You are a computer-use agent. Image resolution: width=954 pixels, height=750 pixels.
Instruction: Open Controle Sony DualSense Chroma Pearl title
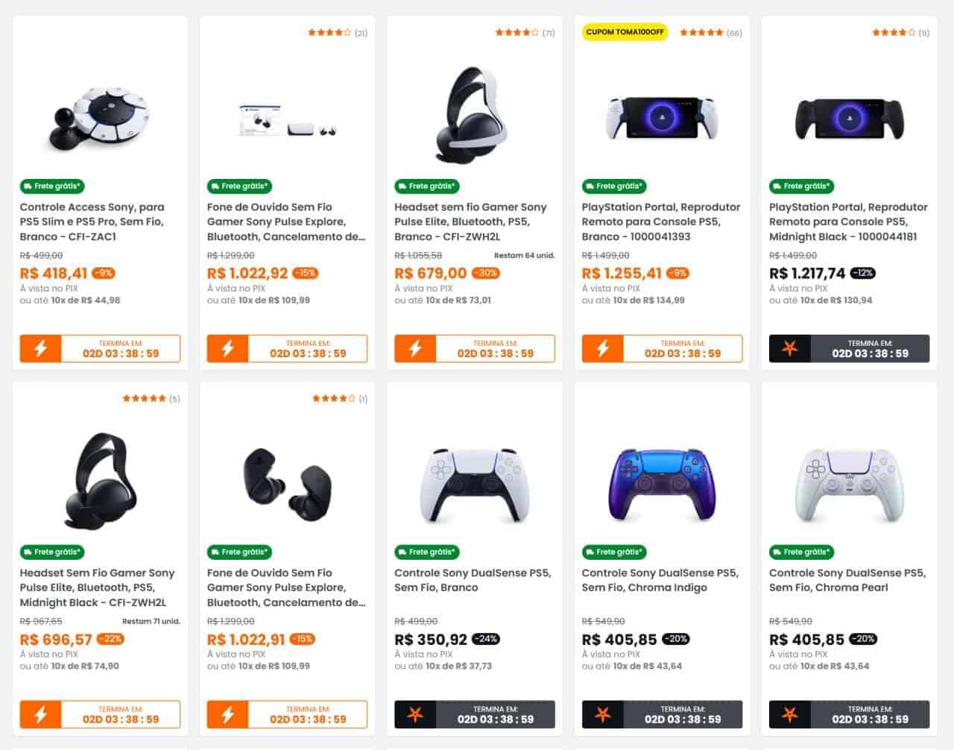pyautogui.click(x=847, y=580)
